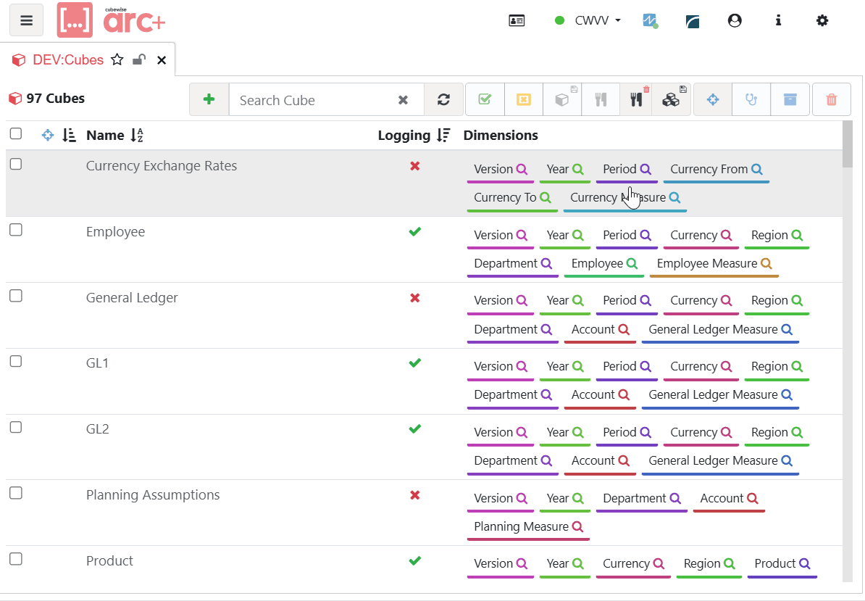The height and width of the screenshot is (601, 865).
Task: Toggle the select-all checkbox in header
Action: tap(16, 134)
